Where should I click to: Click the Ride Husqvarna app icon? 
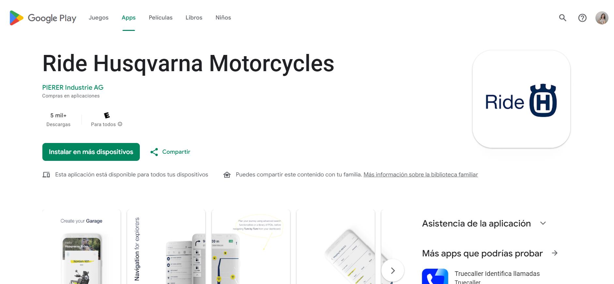tap(521, 99)
